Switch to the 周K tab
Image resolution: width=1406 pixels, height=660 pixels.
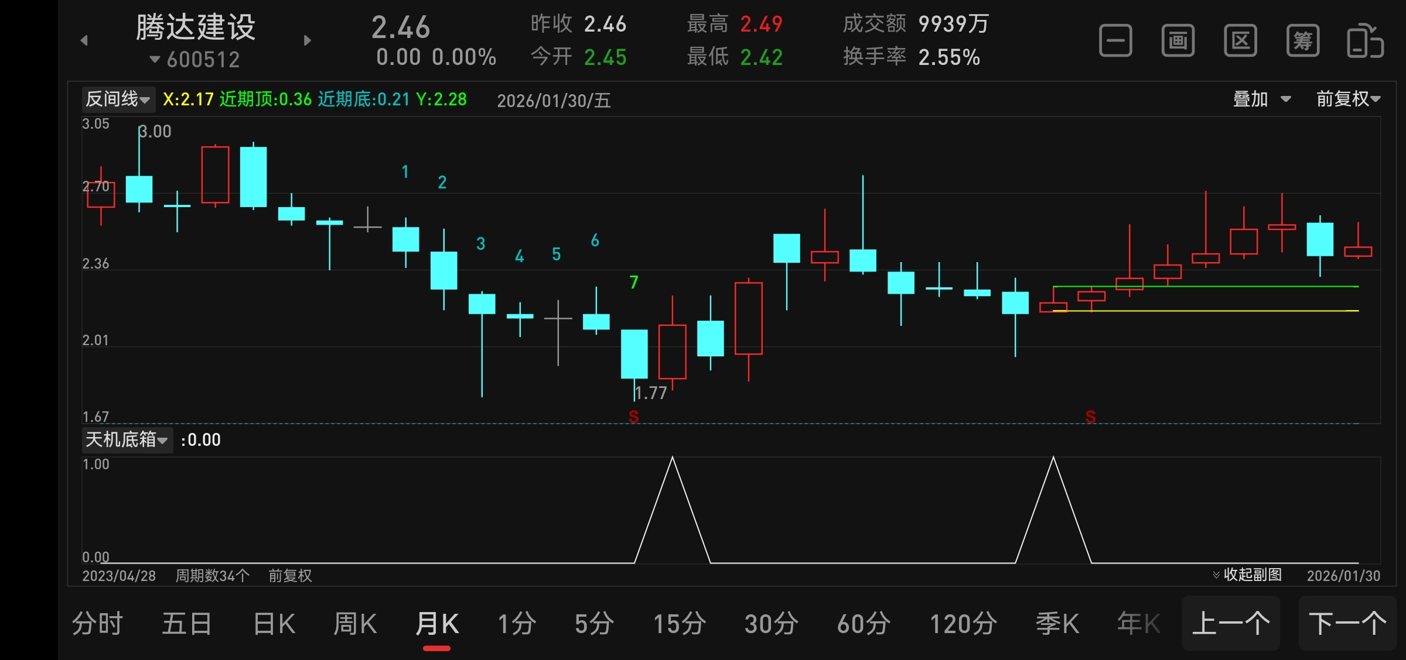click(x=355, y=624)
